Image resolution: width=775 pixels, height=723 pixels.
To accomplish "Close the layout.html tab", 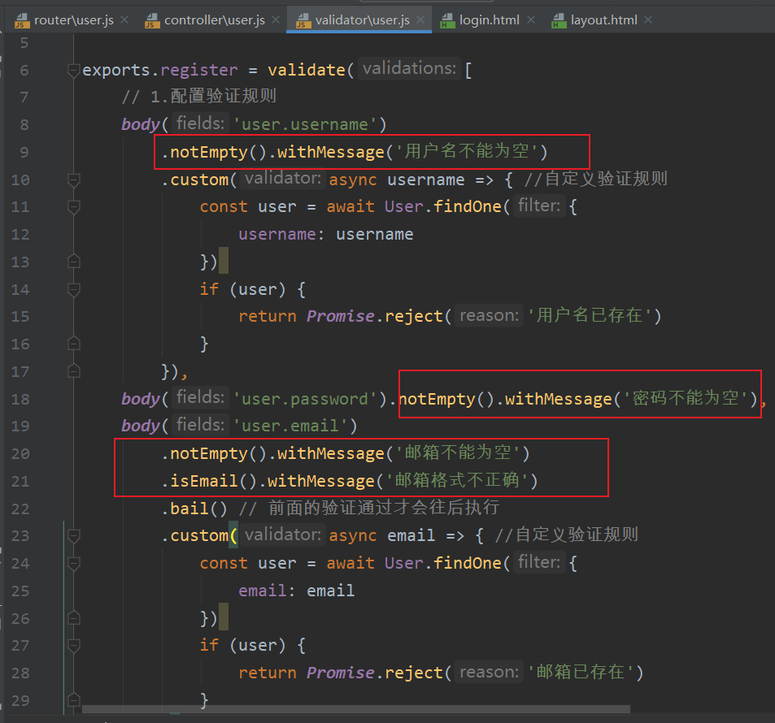I will (648, 19).
